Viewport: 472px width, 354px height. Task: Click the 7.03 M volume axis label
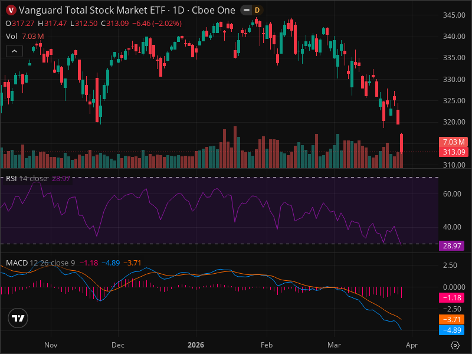pos(453,142)
